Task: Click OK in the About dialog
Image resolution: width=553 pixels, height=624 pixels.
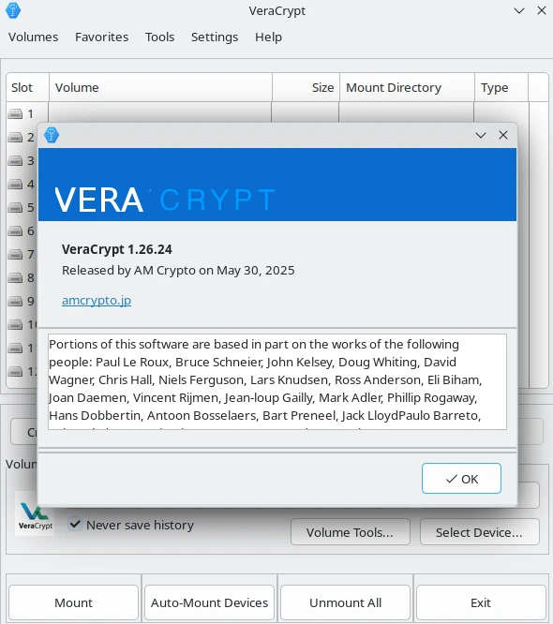Action: pos(461,479)
